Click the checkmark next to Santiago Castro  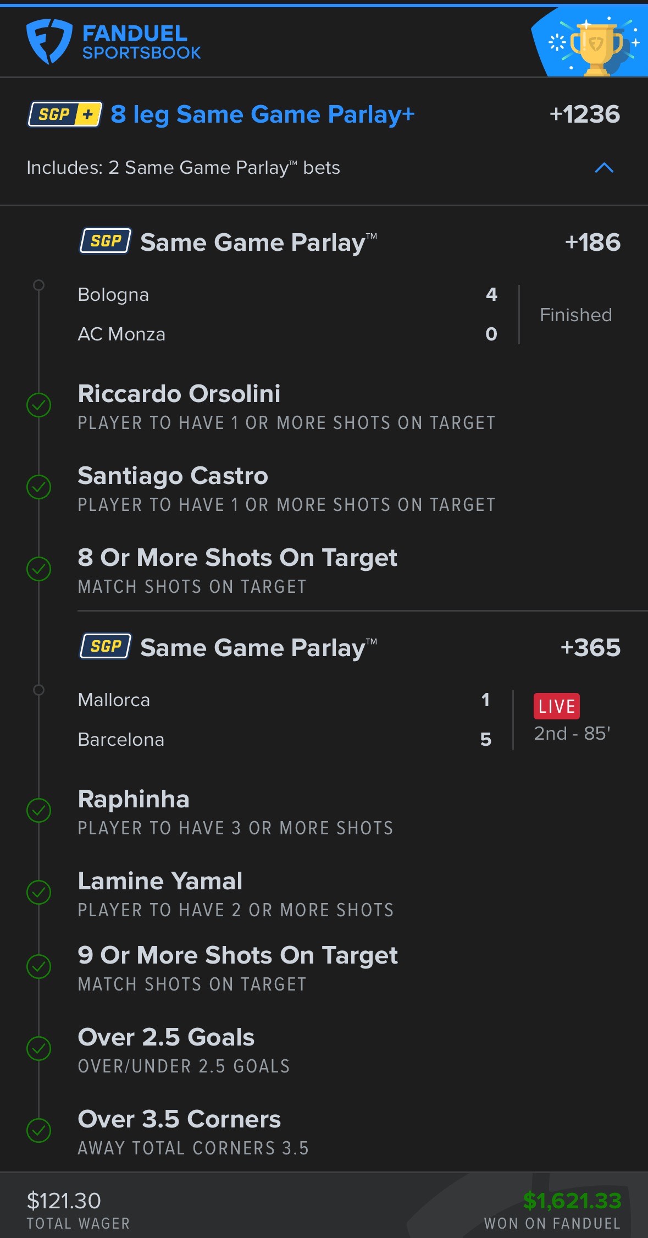coord(39,487)
